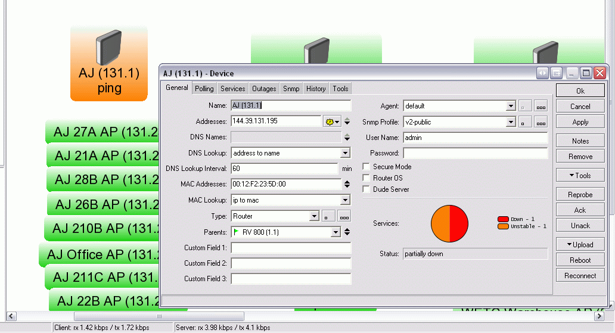Click the User Name field
The image size is (615, 333).
[475, 138]
